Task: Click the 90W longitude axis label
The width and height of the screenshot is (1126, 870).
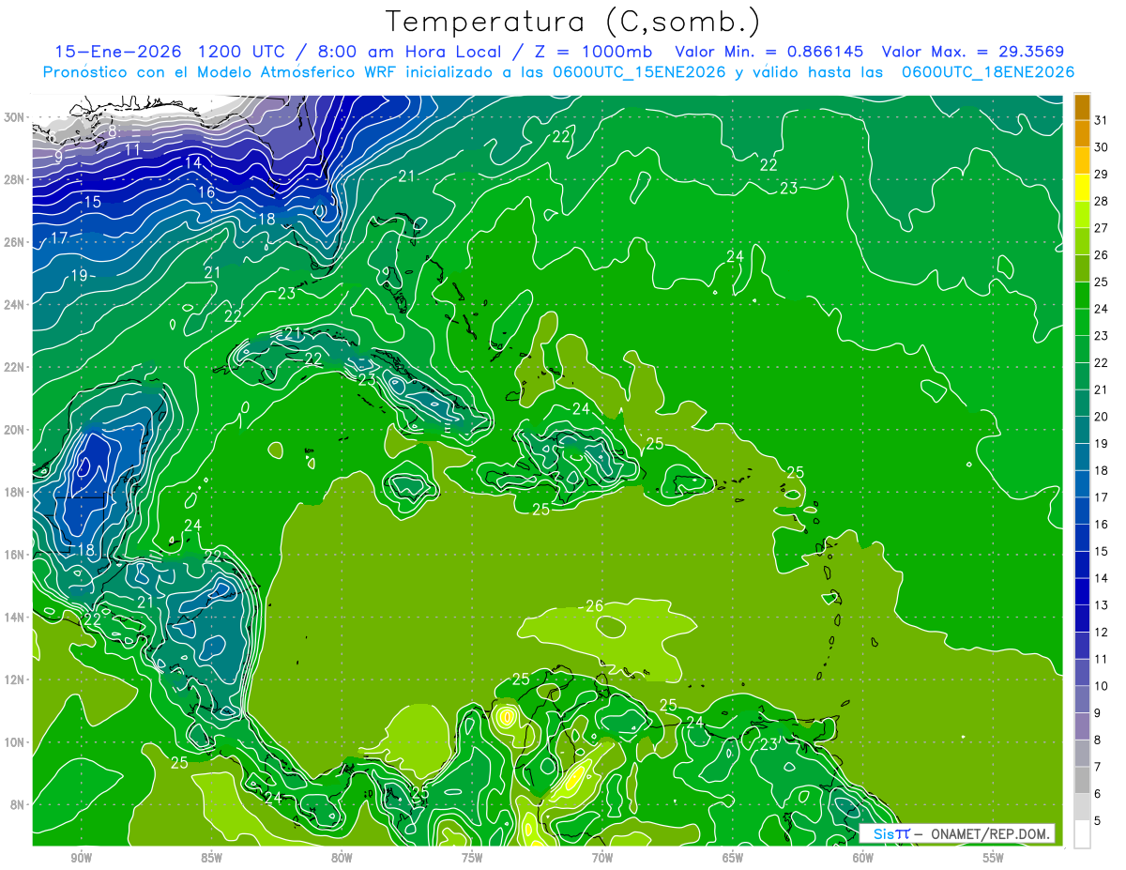Action: (81, 858)
